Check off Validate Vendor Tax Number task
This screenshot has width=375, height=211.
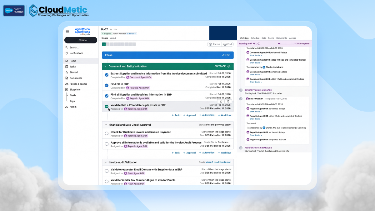click(x=107, y=181)
